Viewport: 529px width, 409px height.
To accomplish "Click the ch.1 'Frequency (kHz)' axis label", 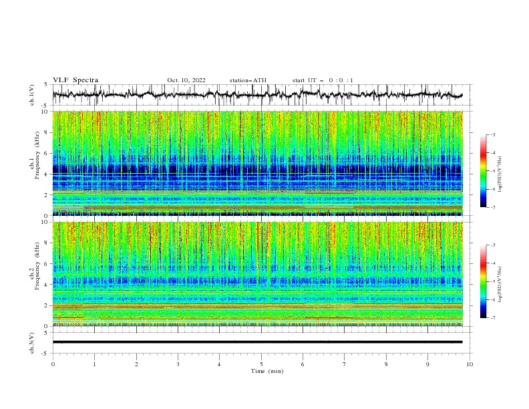I will [37, 156].
